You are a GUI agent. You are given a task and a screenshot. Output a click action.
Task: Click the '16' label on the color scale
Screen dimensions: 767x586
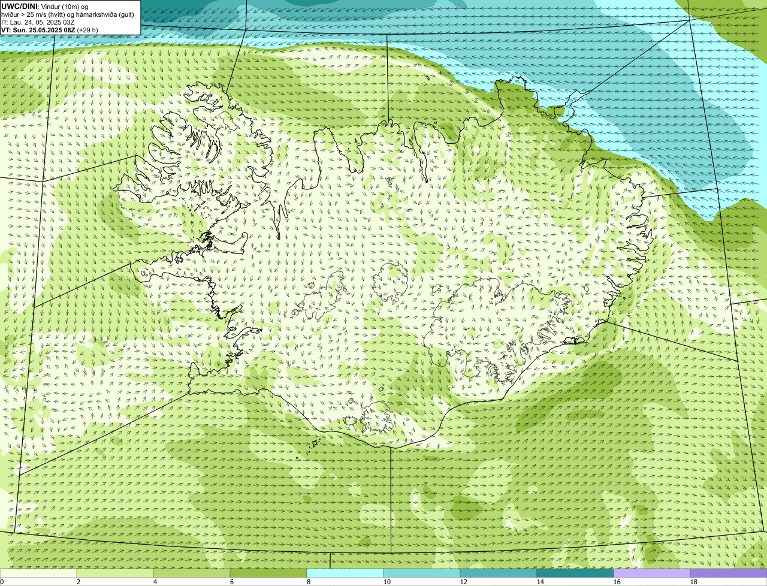tap(617, 582)
